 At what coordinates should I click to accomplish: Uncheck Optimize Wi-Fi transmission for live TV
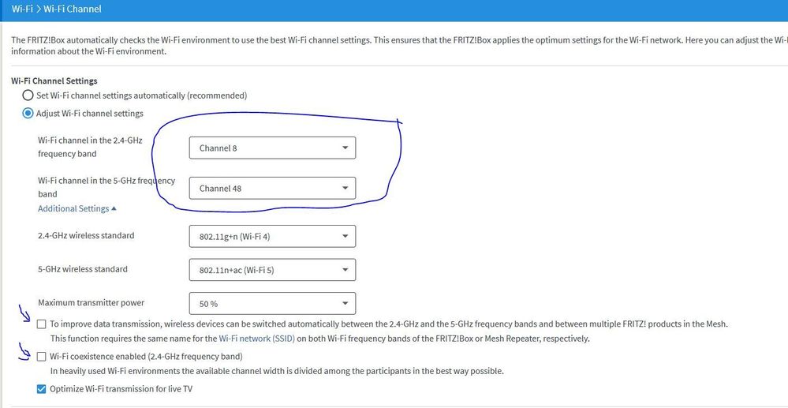coord(41,389)
